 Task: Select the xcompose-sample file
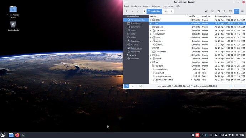pyautogui.click(x=163, y=76)
